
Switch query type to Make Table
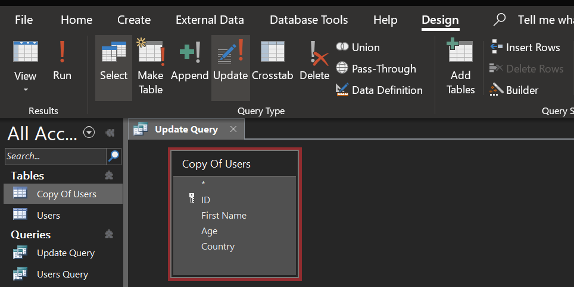point(151,66)
